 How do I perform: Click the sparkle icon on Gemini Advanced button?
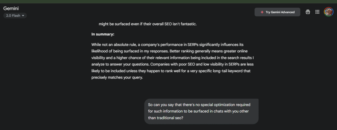(x=262, y=12)
